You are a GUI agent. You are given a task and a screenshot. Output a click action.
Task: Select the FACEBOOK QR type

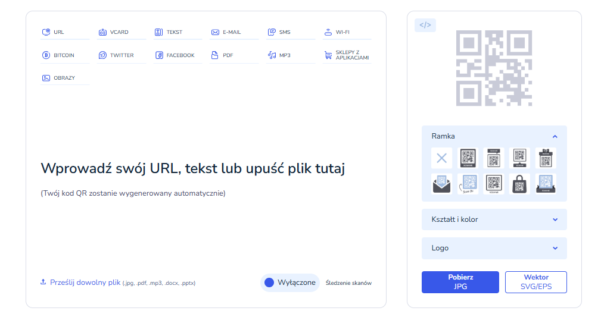178,55
